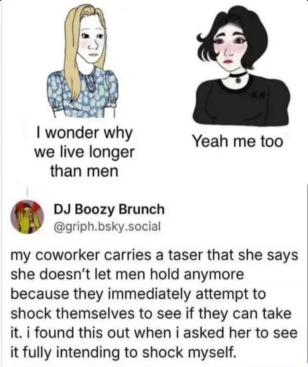This screenshot has width=308, height=367.
Task: Click the @griph.bsky.social handle
Action: [107, 226]
